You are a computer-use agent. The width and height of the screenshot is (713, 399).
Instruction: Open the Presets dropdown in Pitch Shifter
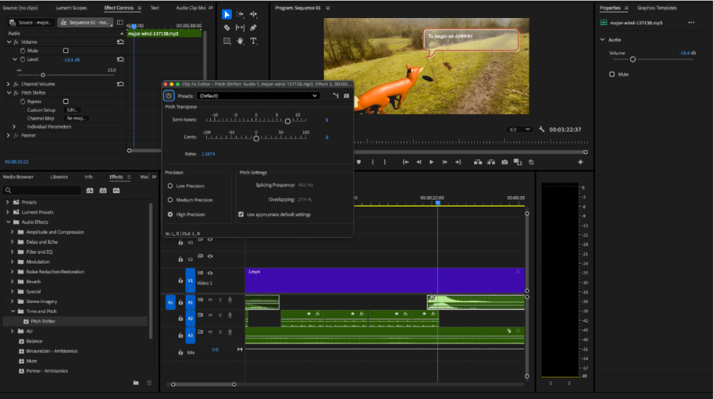pyautogui.click(x=258, y=96)
